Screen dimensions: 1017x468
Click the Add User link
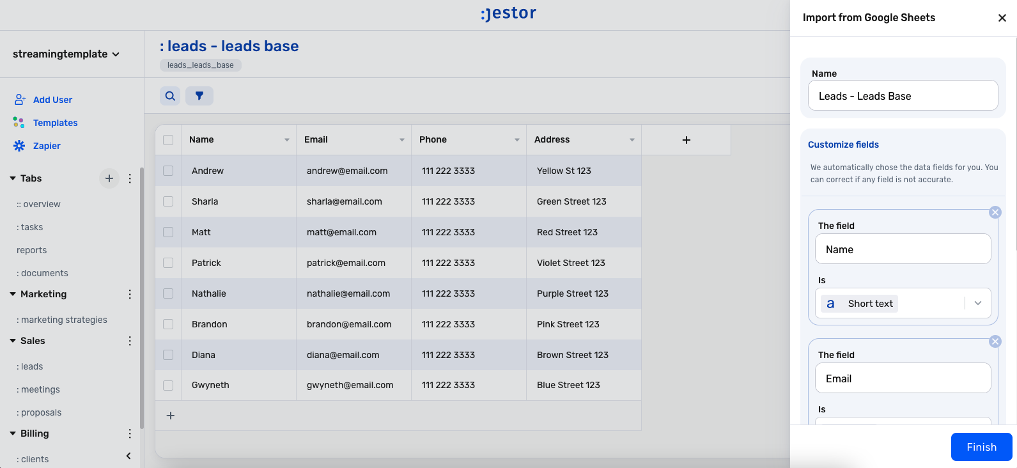pyautogui.click(x=52, y=100)
